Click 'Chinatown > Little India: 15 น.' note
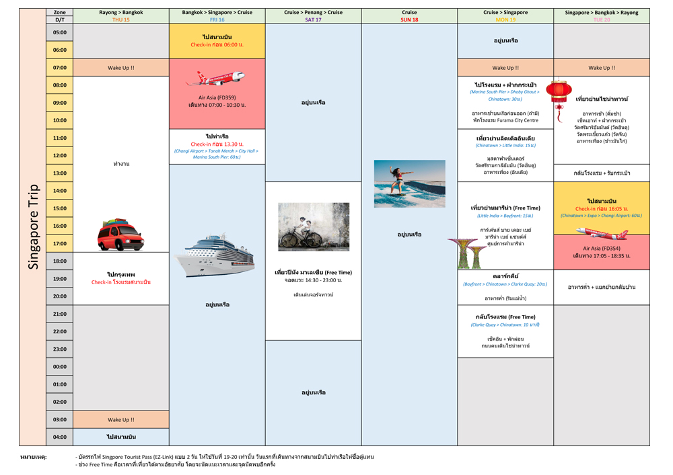Screen dimensions: 673x475 click(x=505, y=146)
